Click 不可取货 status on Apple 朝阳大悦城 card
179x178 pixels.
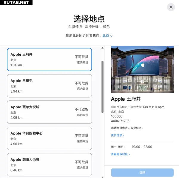[x=81, y=162]
